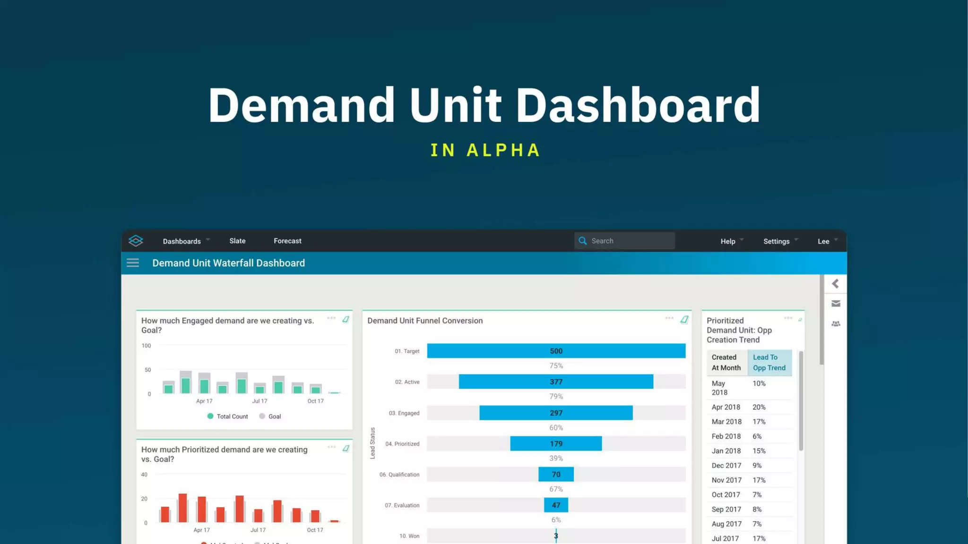Viewport: 968px width, 544px height.
Task: Click the Prioritized demand tile filter icon
Action: click(x=346, y=448)
